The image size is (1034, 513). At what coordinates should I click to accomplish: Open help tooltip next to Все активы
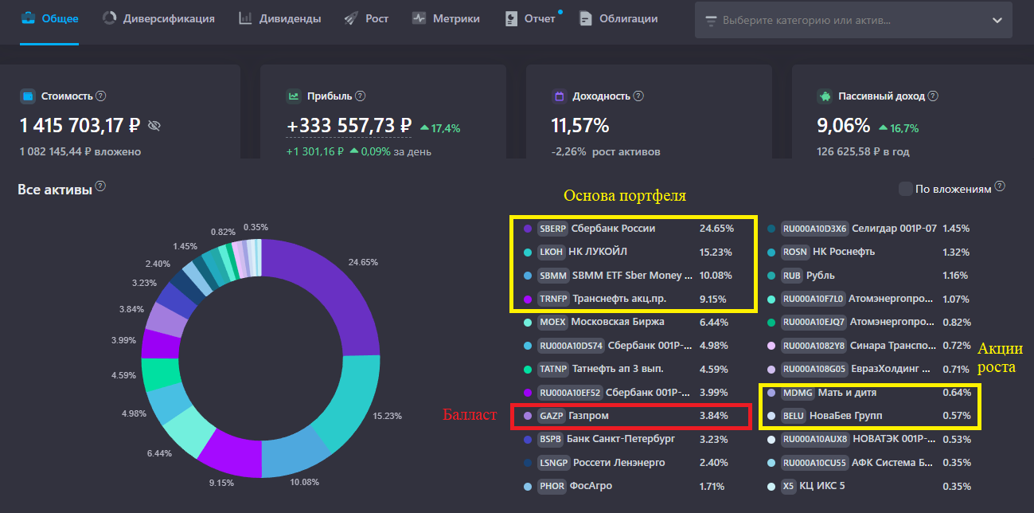(x=100, y=187)
